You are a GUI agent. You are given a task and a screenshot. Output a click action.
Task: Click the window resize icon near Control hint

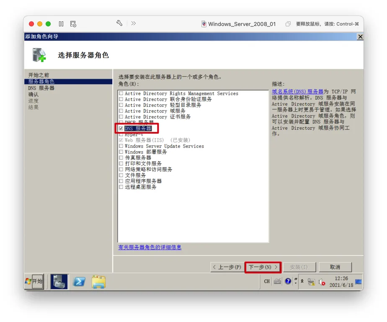point(288,24)
